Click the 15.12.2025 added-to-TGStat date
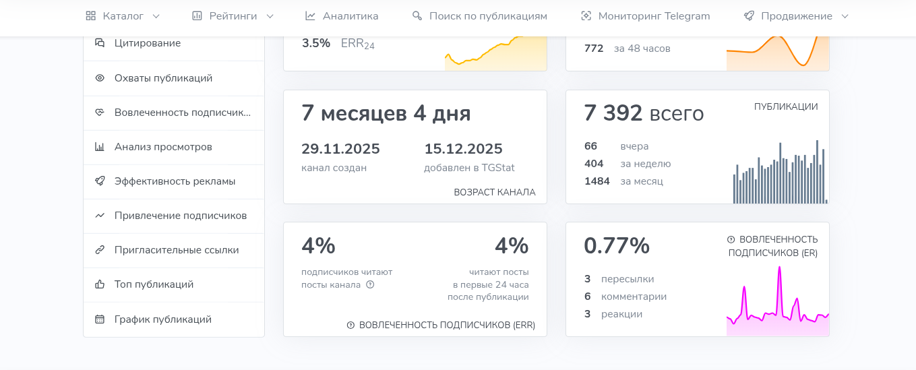Screen dimensions: 916x370 point(464,149)
